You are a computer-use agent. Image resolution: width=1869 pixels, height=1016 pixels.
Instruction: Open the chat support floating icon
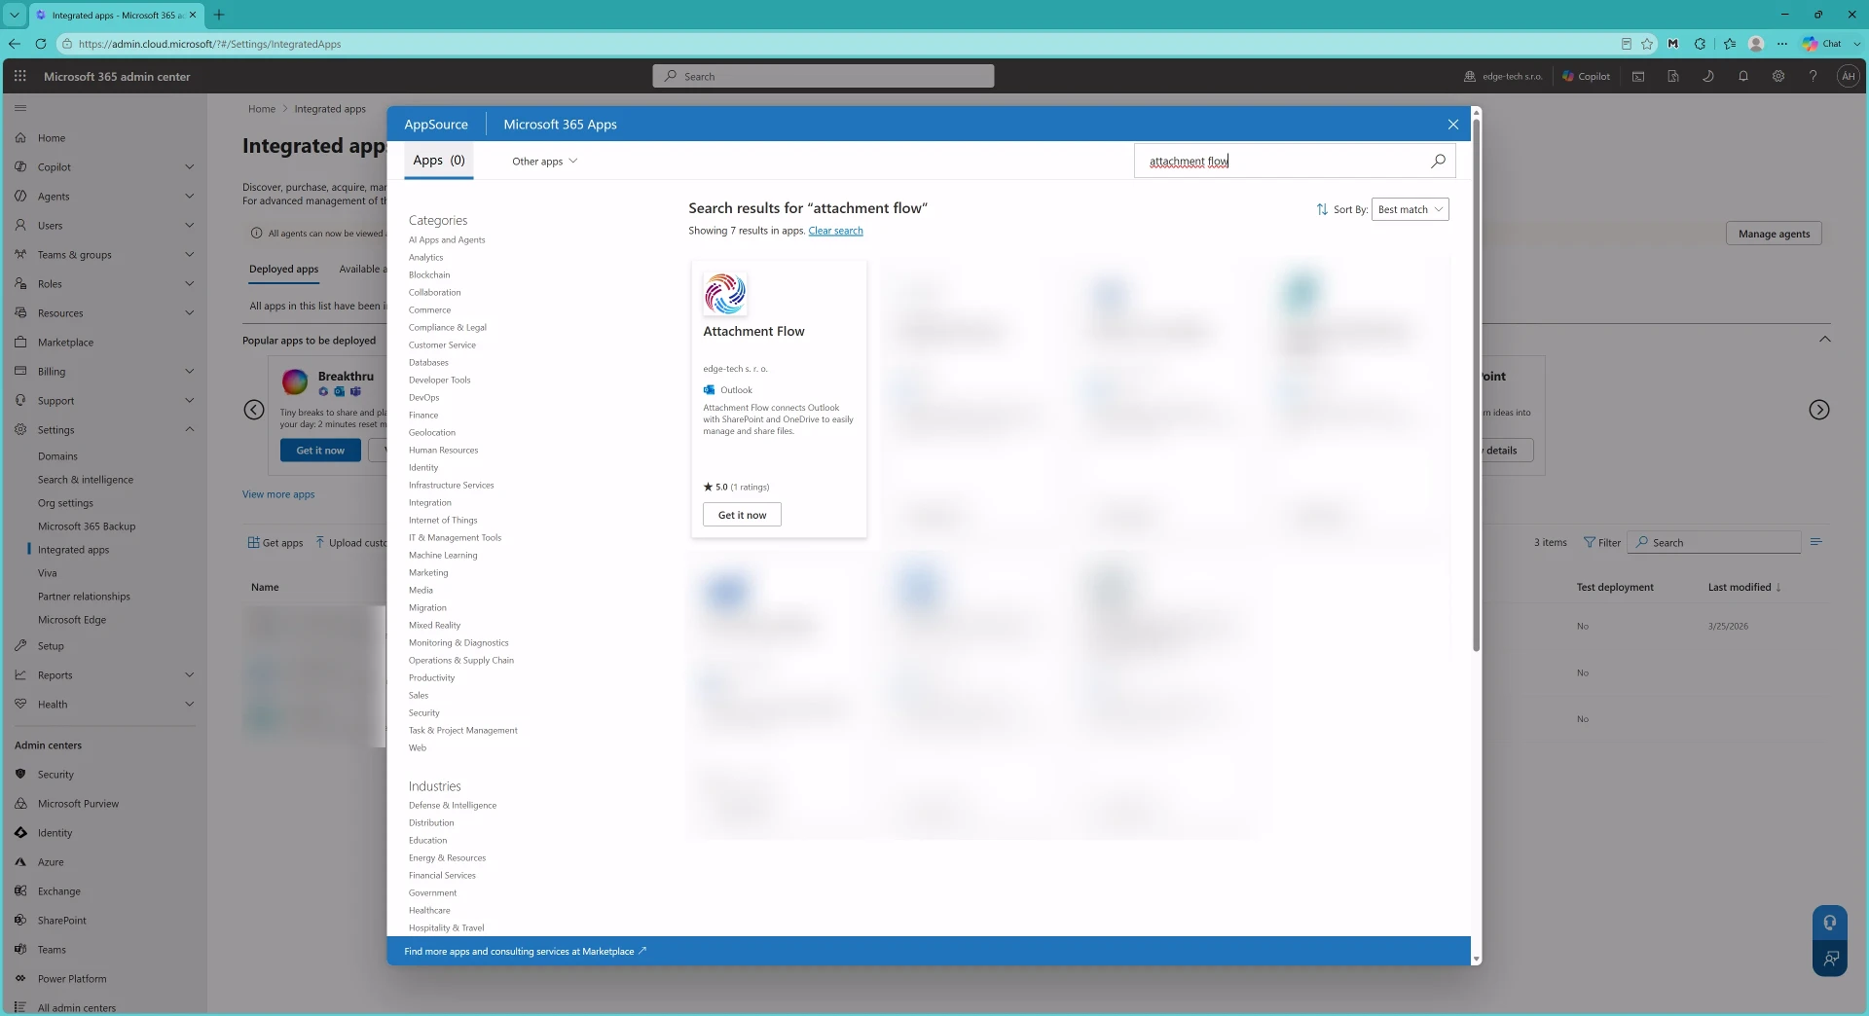[1830, 923]
